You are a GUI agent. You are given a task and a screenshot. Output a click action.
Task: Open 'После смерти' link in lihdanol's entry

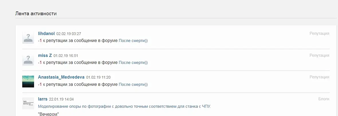(x=132, y=41)
